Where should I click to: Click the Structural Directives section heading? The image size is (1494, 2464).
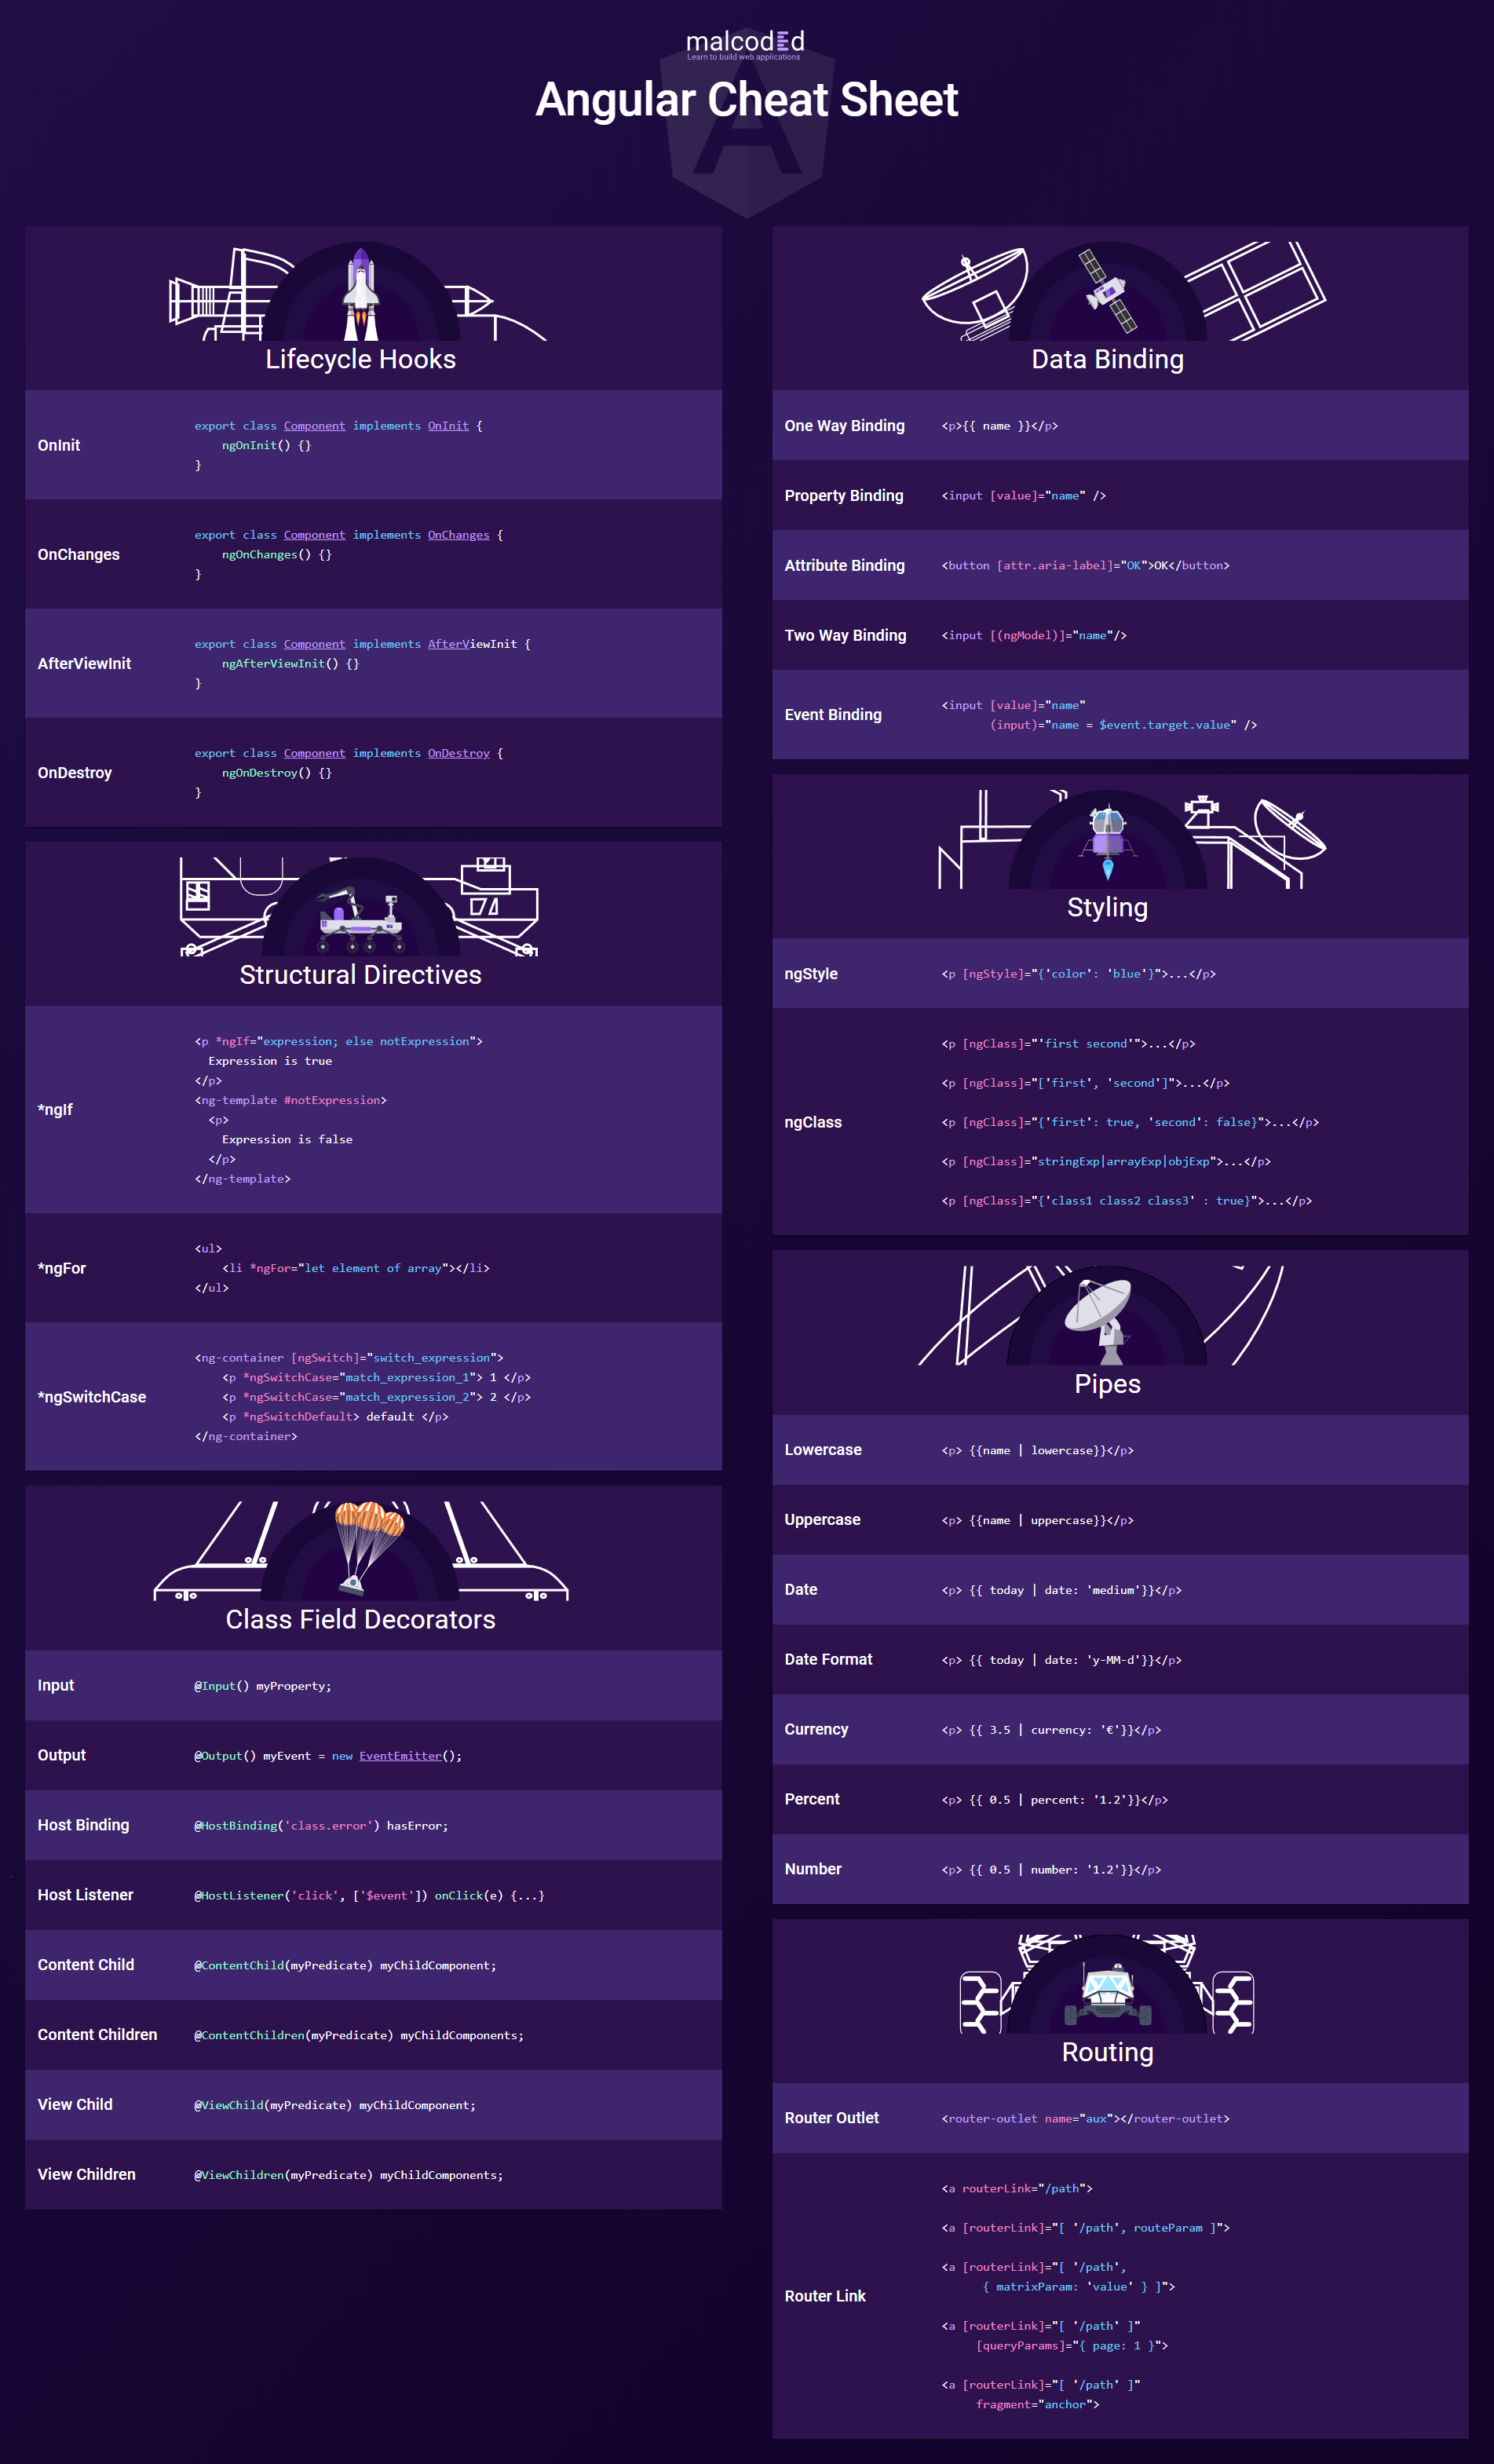click(x=361, y=975)
